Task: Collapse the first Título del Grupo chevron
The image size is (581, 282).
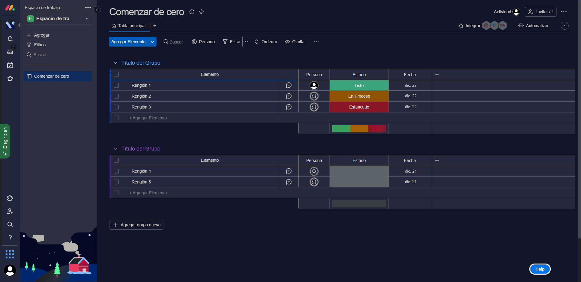Action: click(115, 63)
